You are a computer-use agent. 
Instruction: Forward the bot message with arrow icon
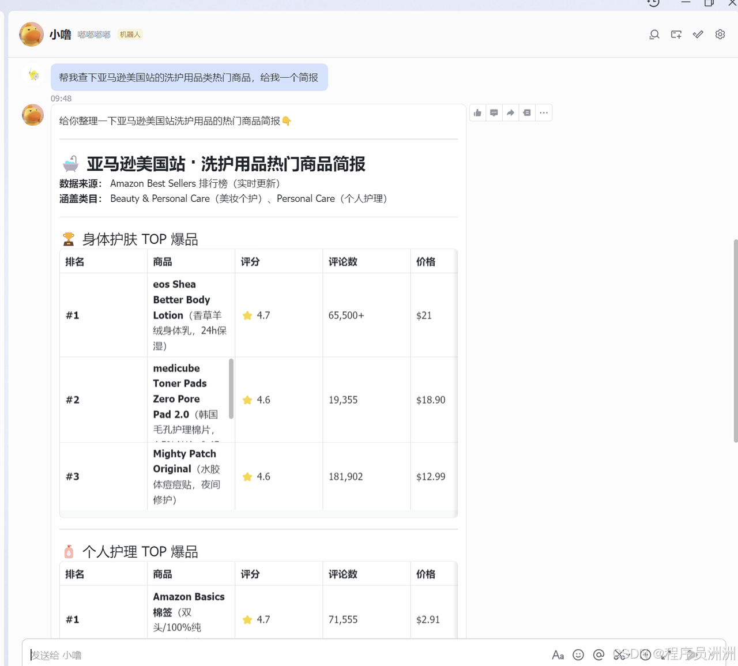point(510,113)
